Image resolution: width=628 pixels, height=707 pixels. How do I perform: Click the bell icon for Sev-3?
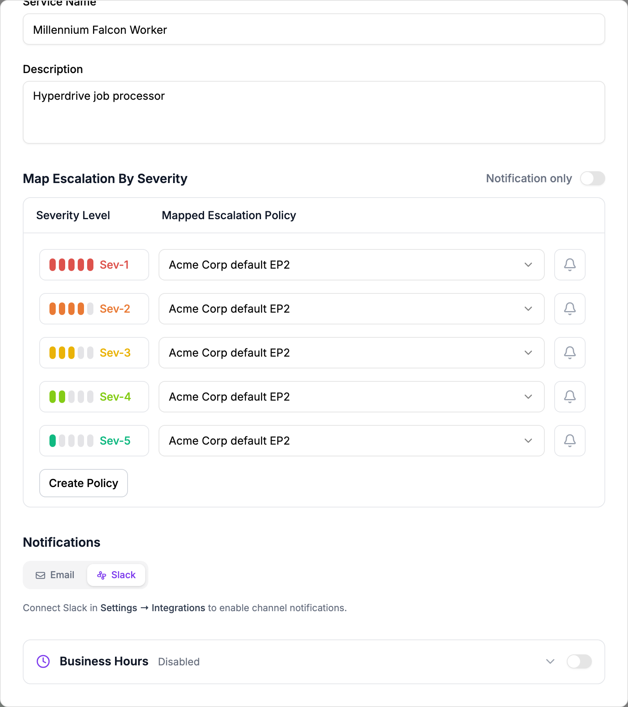click(x=570, y=353)
